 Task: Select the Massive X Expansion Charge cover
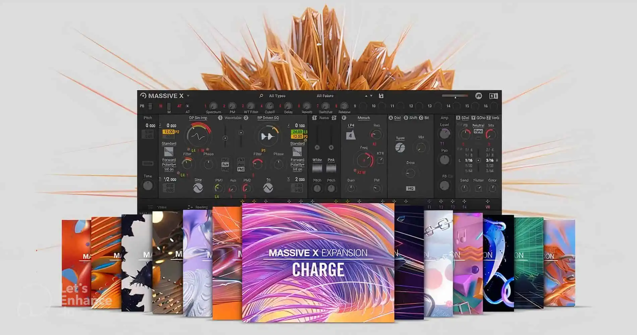318,262
